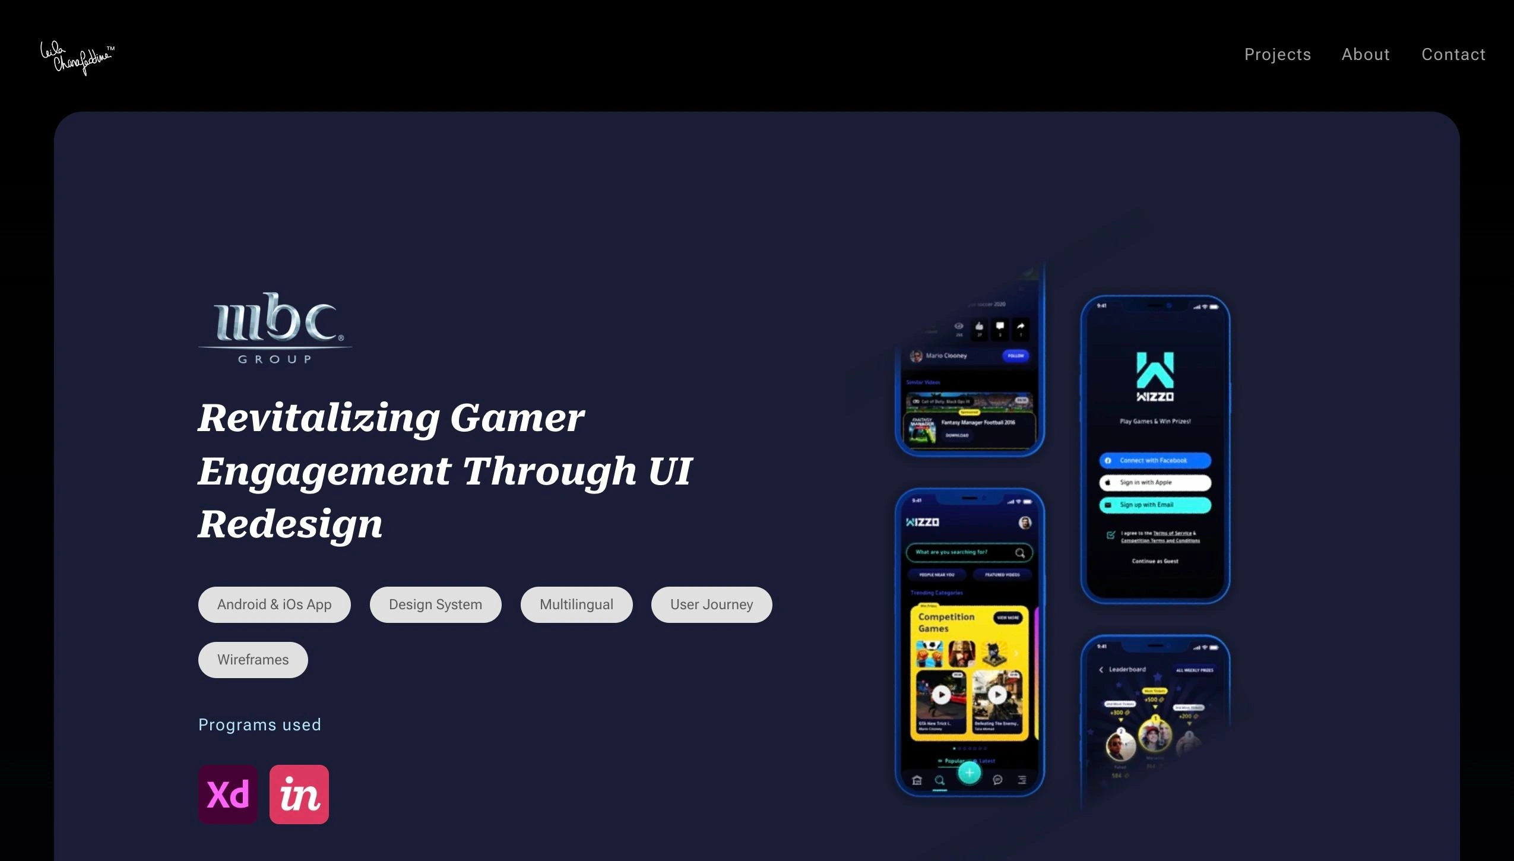Click the About navigation link

coord(1366,53)
